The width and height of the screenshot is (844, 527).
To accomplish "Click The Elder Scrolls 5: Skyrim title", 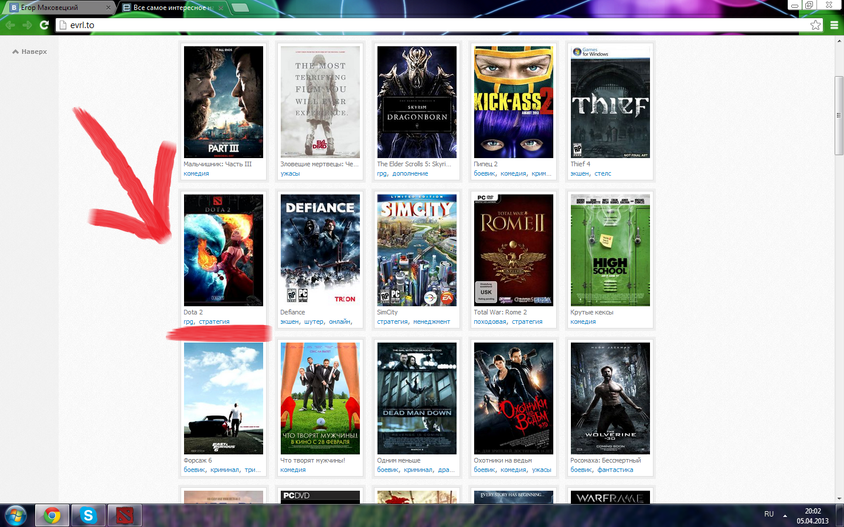I will [x=414, y=164].
